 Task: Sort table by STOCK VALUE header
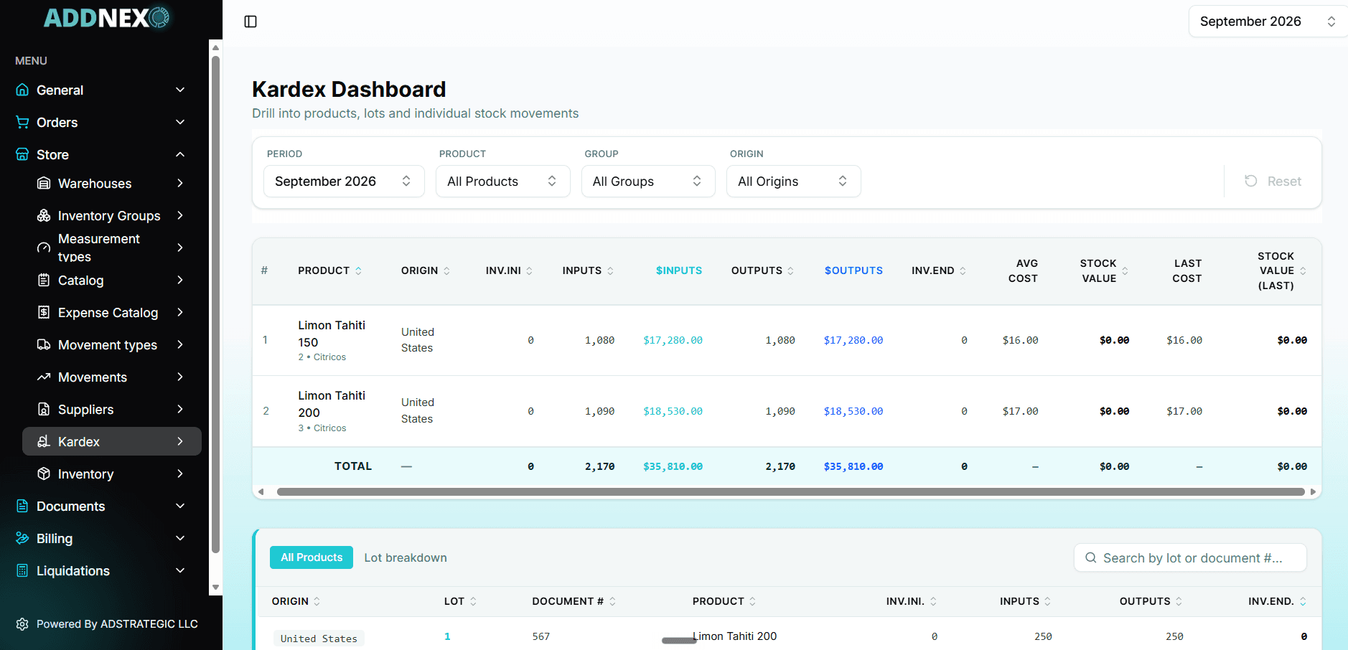pyautogui.click(x=1104, y=270)
